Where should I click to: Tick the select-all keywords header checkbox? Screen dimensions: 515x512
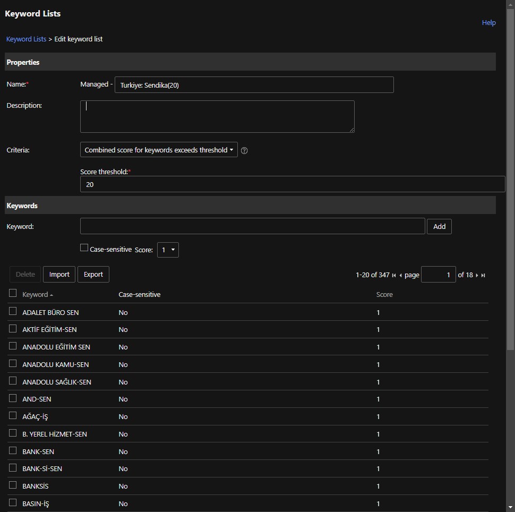point(13,293)
